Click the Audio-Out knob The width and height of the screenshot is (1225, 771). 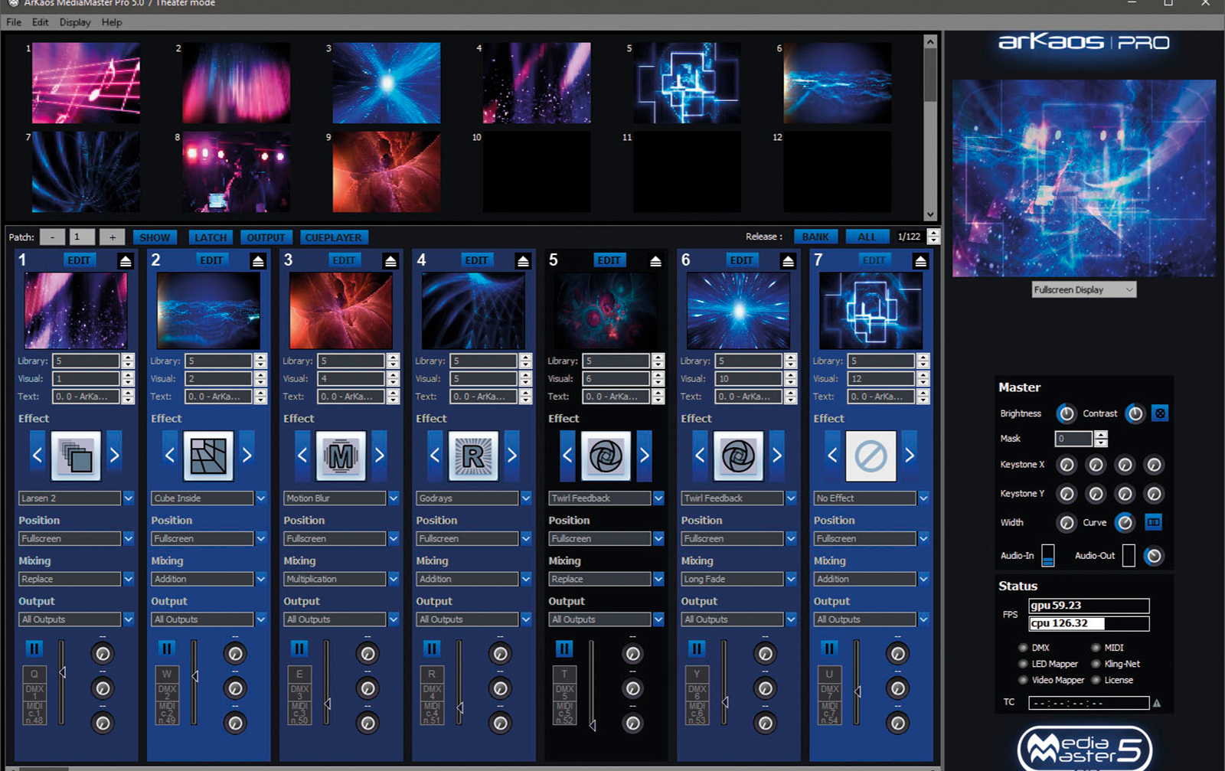[1153, 556]
